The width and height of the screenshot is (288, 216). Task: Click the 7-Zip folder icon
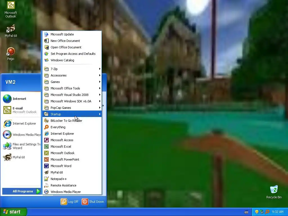46,69
